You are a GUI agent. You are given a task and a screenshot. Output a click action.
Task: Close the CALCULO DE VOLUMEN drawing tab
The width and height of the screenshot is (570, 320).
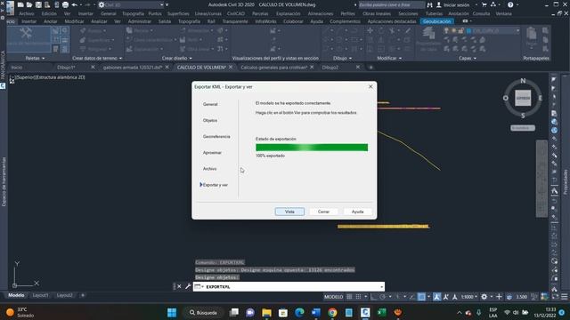pyautogui.click(x=231, y=68)
